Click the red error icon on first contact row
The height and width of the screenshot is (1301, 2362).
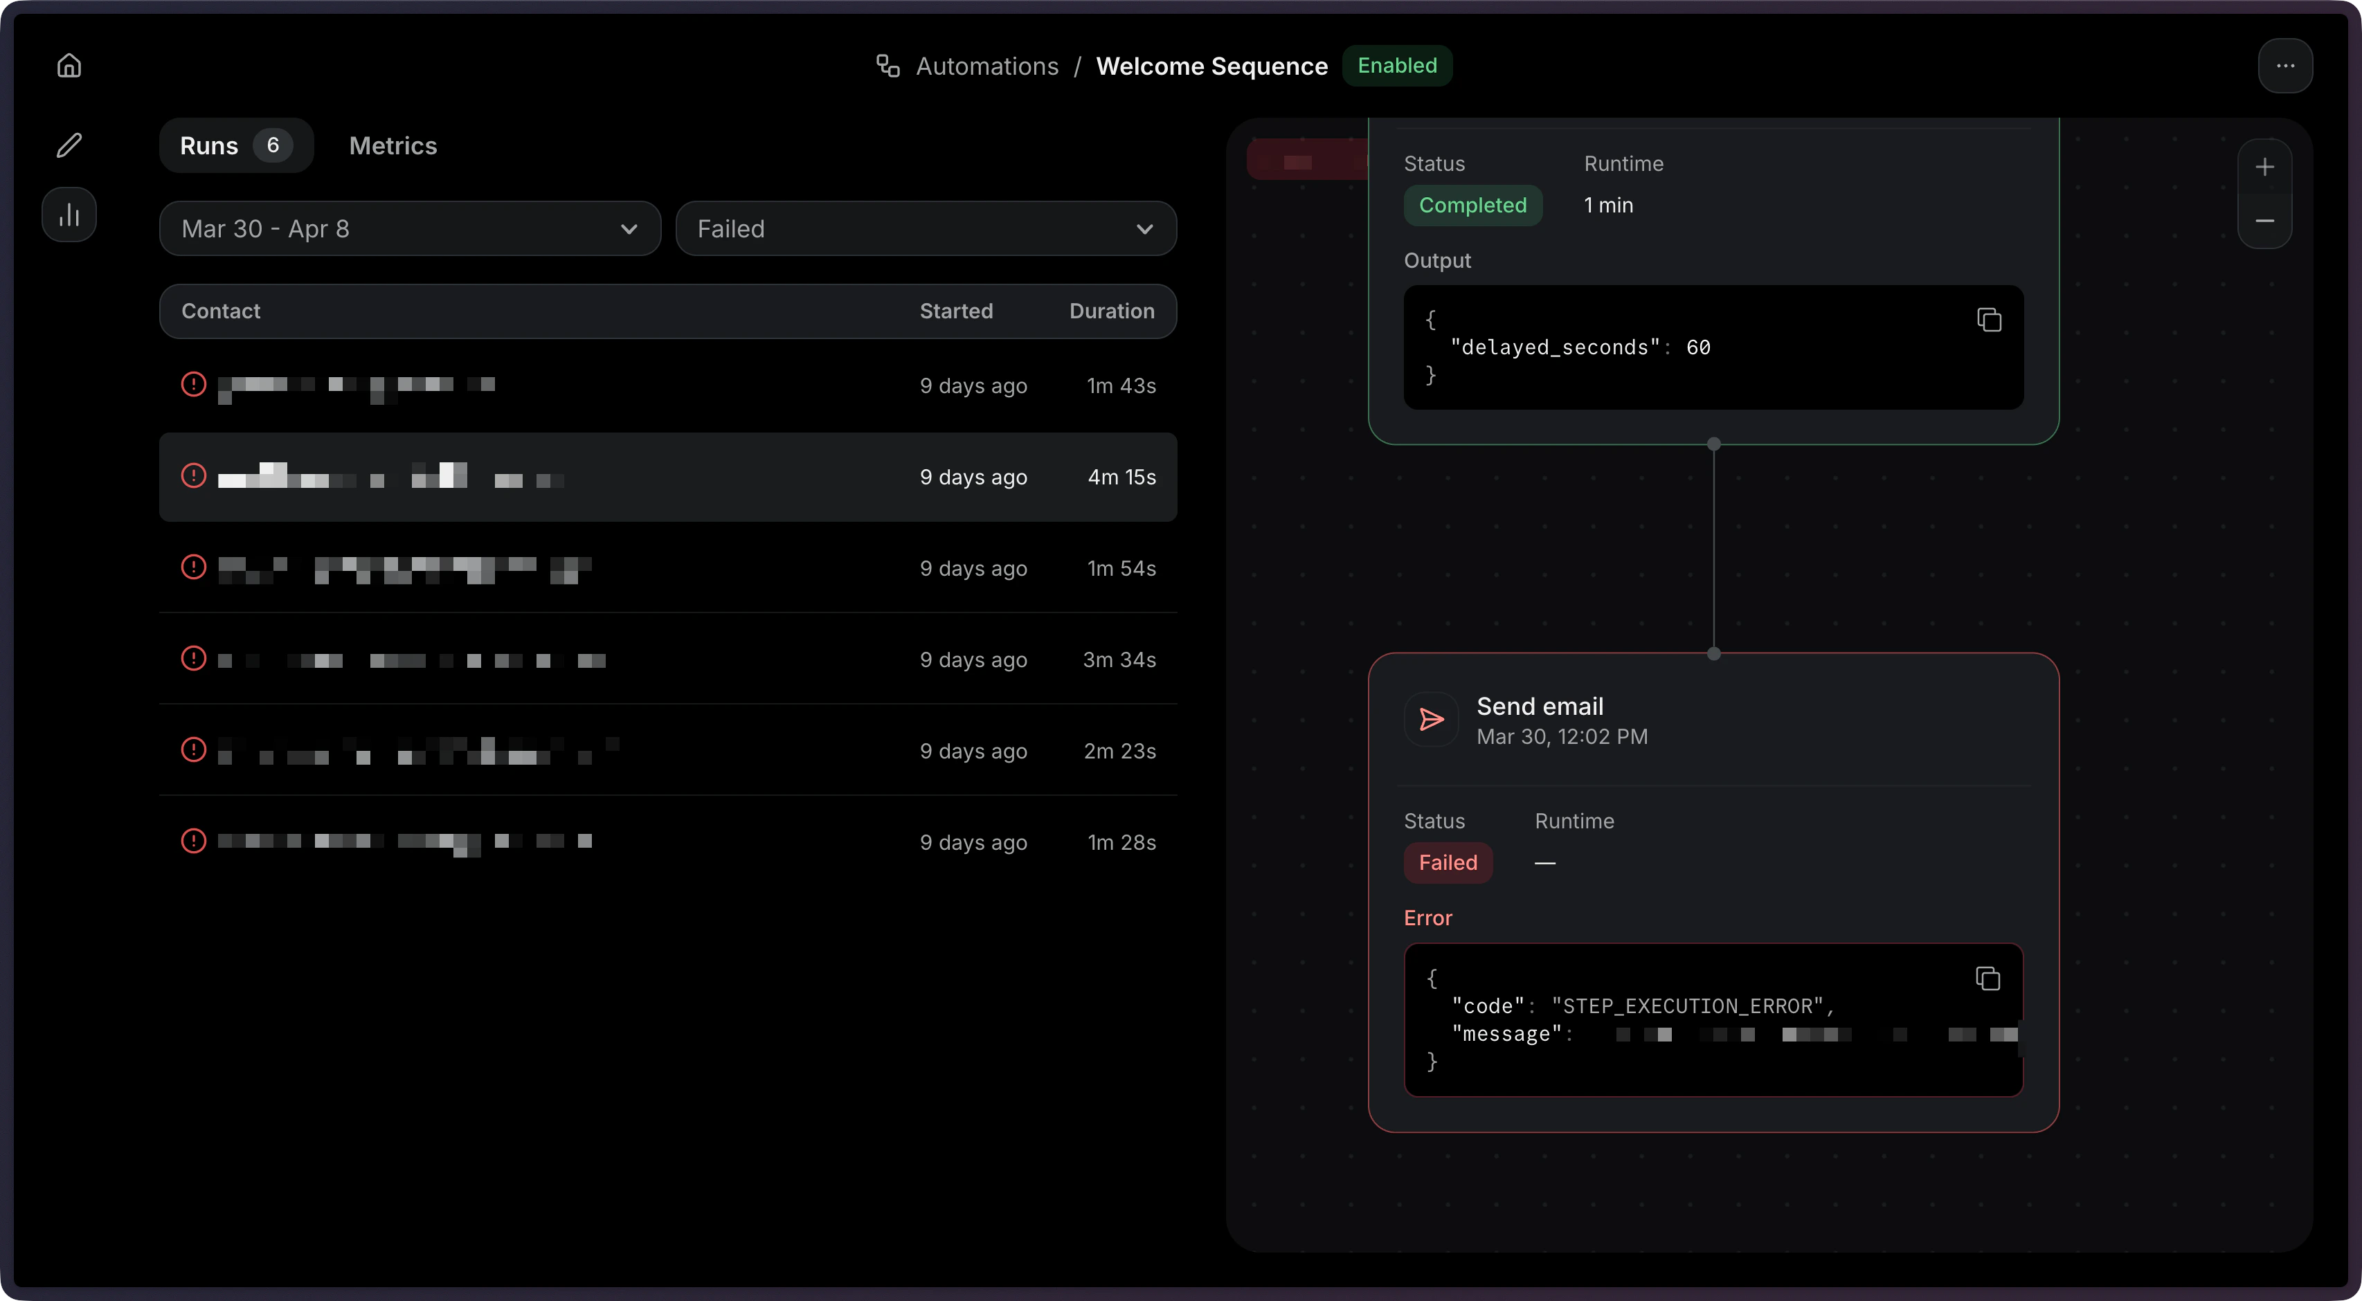(x=193, y=384)
